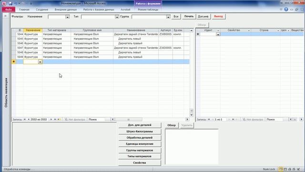This screenshot has height=172, width=305.
Task: Click the Все filter button
Action: pyautogui.click(x=176, y=17)
